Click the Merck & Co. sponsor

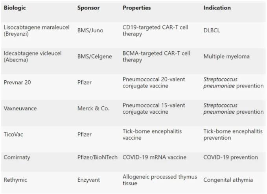tap(93, 108)
